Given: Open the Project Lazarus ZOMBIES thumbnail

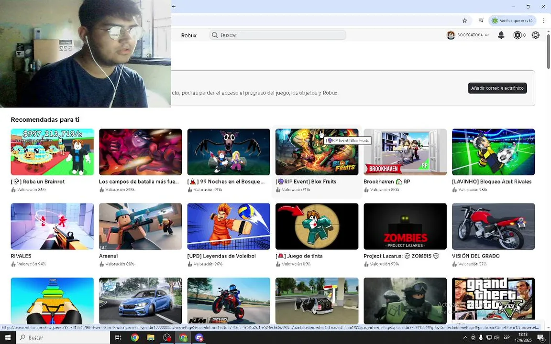Looking at the screenshot, I should (405, 226).
